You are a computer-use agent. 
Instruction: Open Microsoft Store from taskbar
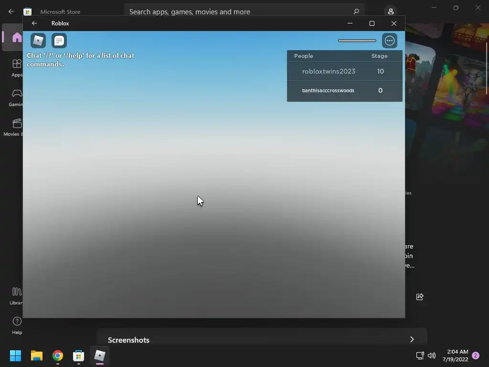coord(79,356)
